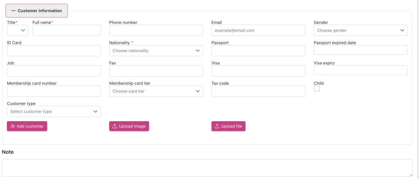419x179 pixels.
Task: Click the Membership card number field
Action: (54, 91)
